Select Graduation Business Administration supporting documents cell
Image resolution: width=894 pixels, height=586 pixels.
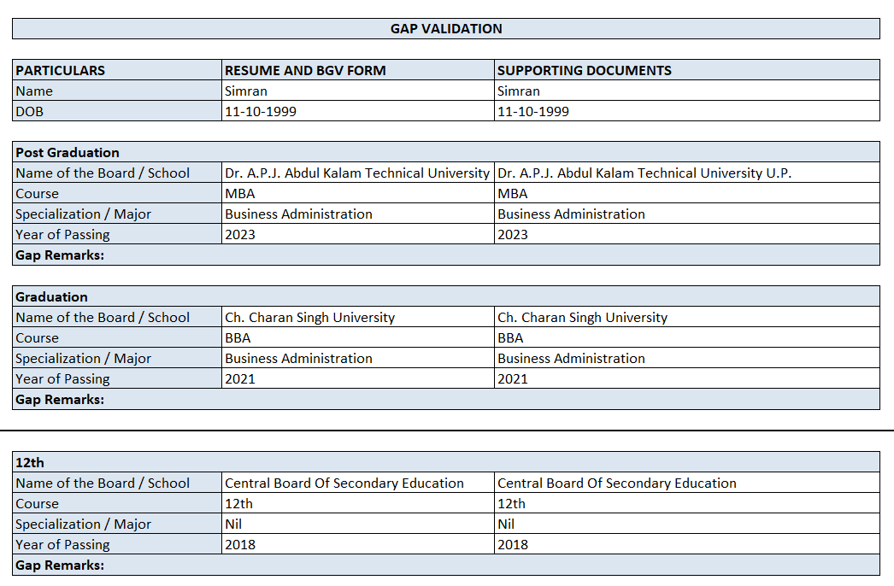pos(687,358)
